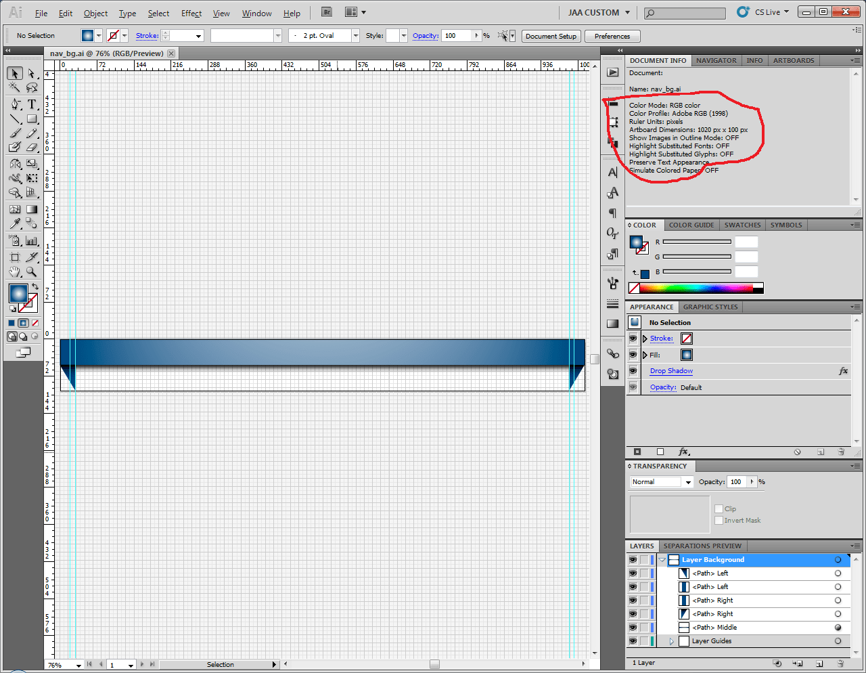Screen dimensions: 866x673
Task: Pick the Magic Wand tool
Action: 15,88
